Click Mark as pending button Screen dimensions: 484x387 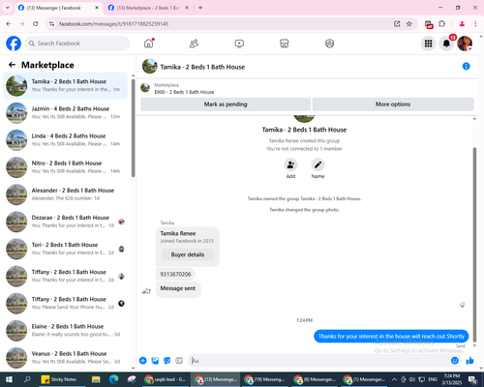pos(226,104)
